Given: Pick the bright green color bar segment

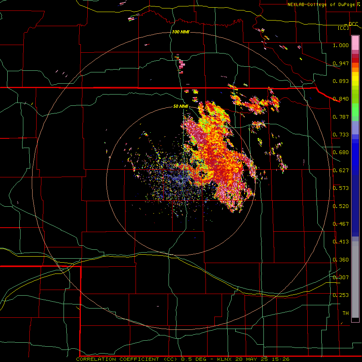Looking at the screenshot, I should (355, 110).
